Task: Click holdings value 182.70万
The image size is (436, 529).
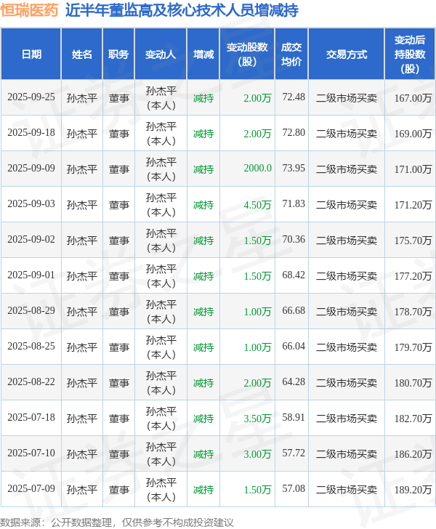Action: tap(413, 419)
